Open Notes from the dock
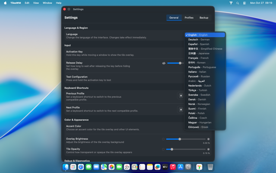276x173 pixels. [x=150, y=167]
